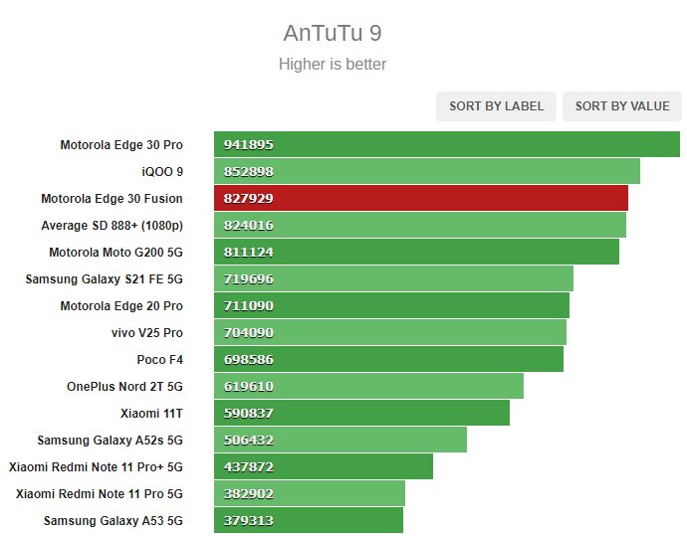Click the Samsung Galaxy A52s 5G bar
Viewport: 687px width, 536px height.
(x=341, y=440)
